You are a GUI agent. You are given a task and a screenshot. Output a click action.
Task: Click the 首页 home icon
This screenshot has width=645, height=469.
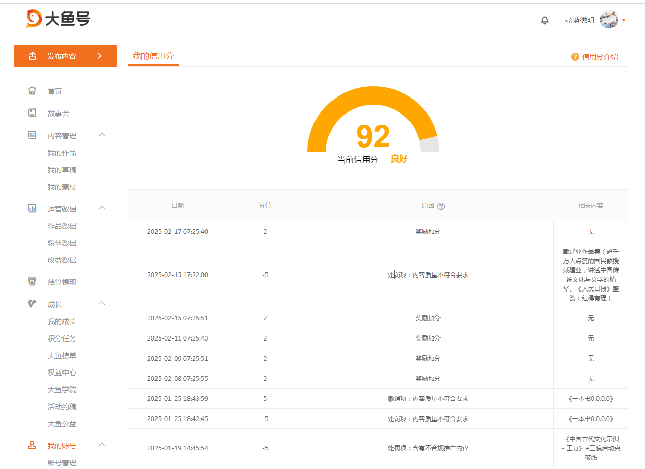(x=32, y=91)
